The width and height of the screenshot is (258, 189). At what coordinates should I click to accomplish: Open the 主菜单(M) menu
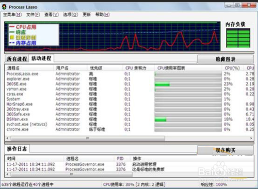[12, 15]
